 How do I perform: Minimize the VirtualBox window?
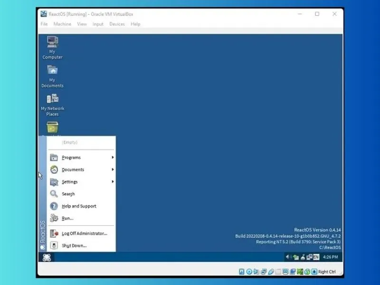(300, 14)
